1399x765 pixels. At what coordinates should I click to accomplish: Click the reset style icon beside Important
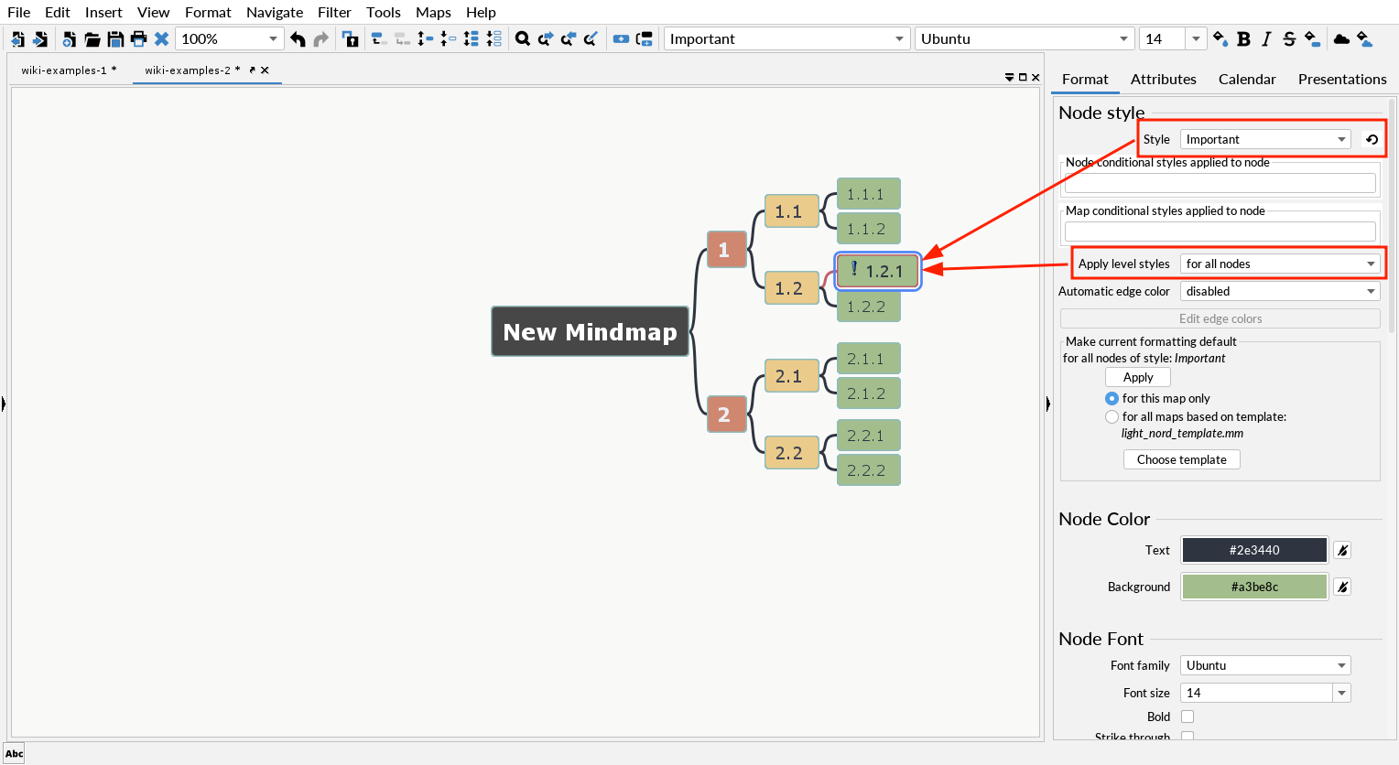click(1372, 140)
